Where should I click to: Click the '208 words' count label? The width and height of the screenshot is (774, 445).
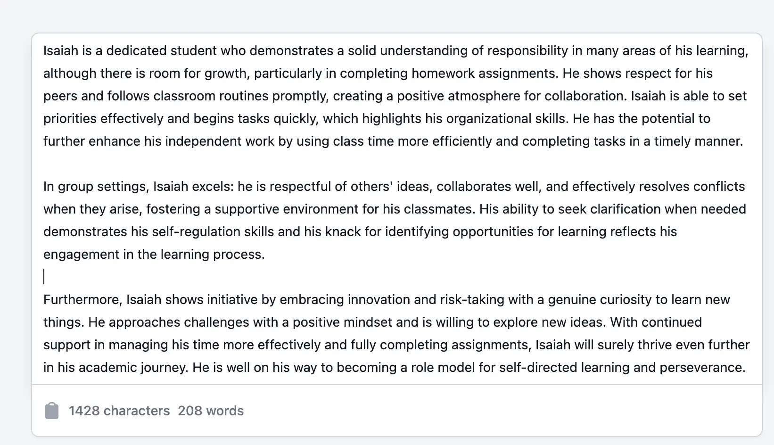pyautogui.click(x=211, y=411)
